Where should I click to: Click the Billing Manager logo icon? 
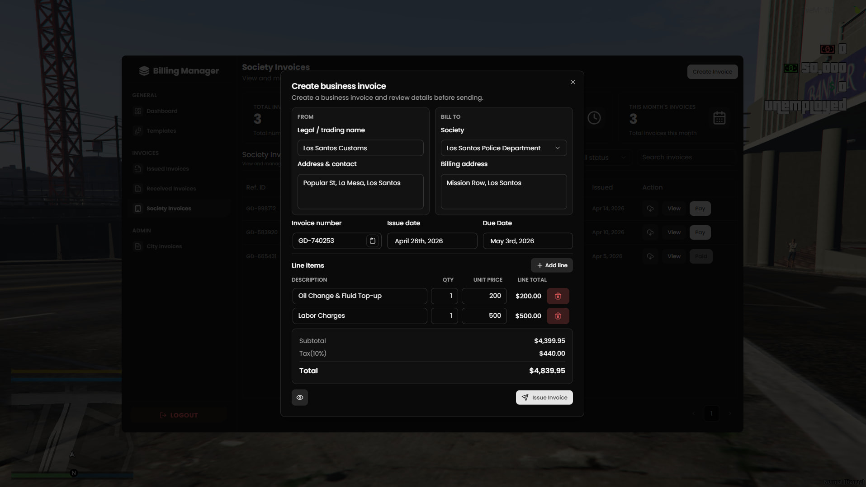[x=144, y=71]
